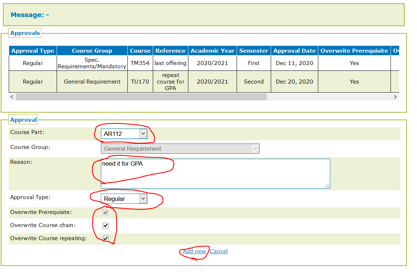Click the 2020/2021 academic year cell in the TU170 row

point(212,82)
